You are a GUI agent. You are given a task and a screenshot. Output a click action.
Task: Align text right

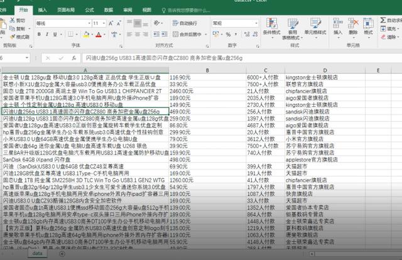tap(145, 35)
